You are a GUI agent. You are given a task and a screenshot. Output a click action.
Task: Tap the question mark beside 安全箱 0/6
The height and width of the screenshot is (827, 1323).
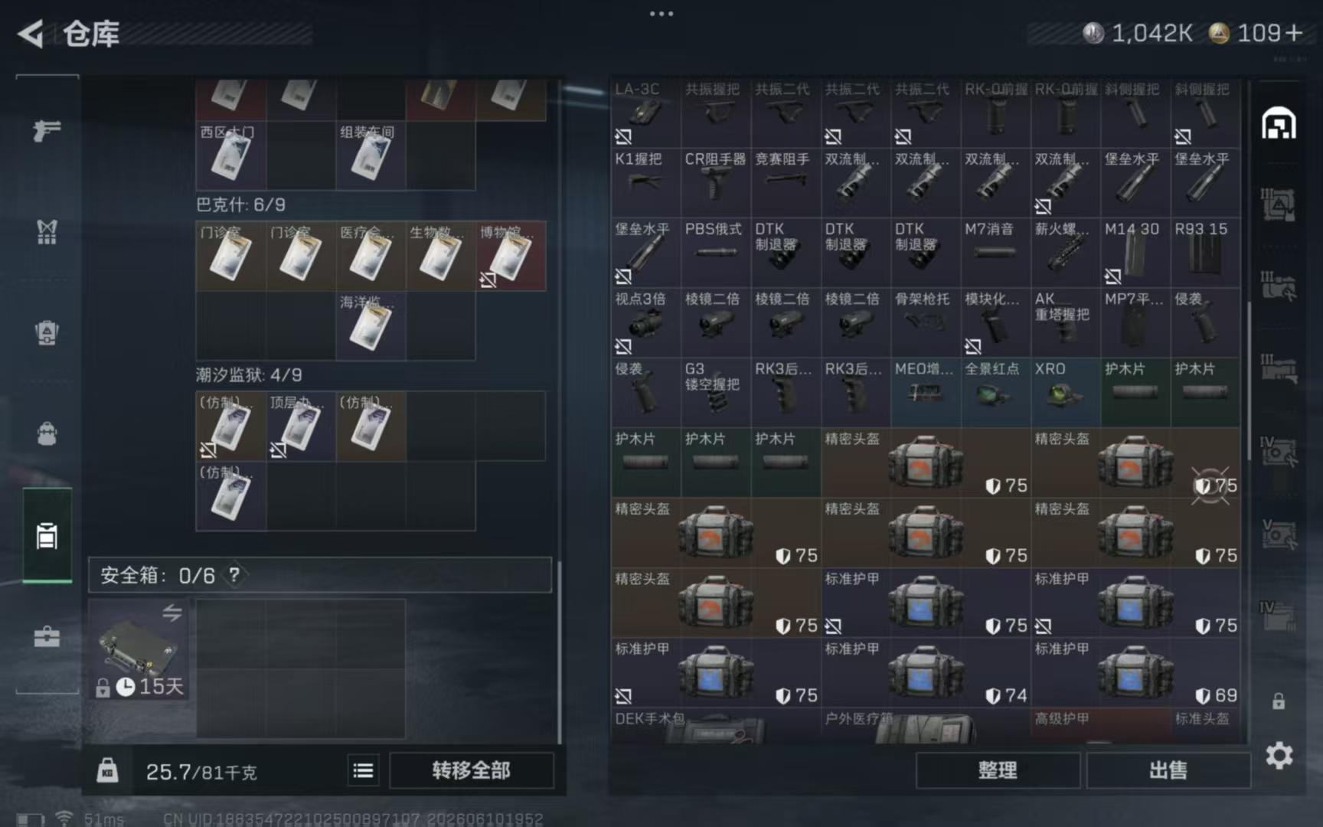coord(234,575)
